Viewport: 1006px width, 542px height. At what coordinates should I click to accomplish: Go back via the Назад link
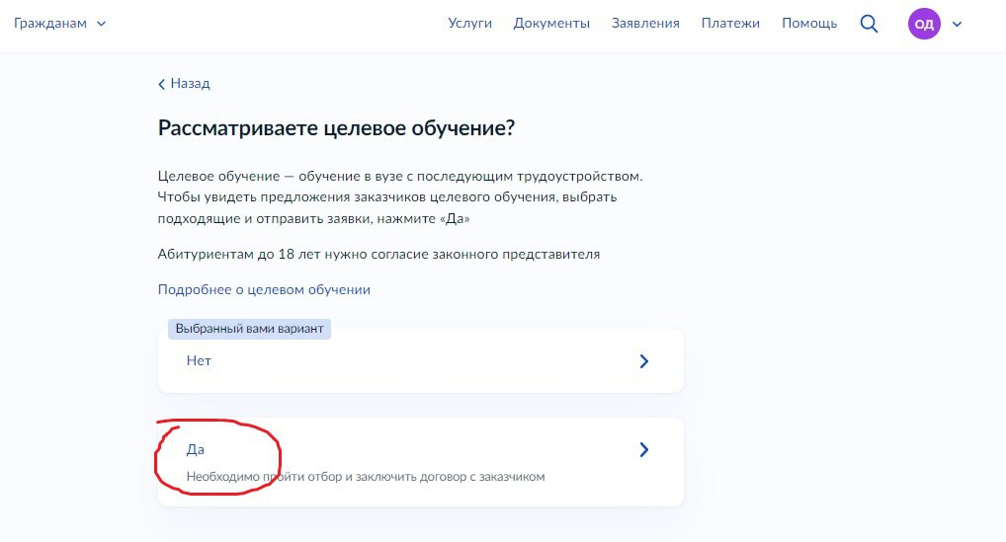pyautogui.click(x=184, y=83)
